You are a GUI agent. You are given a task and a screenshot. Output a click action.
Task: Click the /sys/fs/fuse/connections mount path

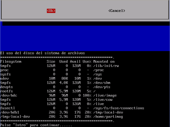click(118, 108)
